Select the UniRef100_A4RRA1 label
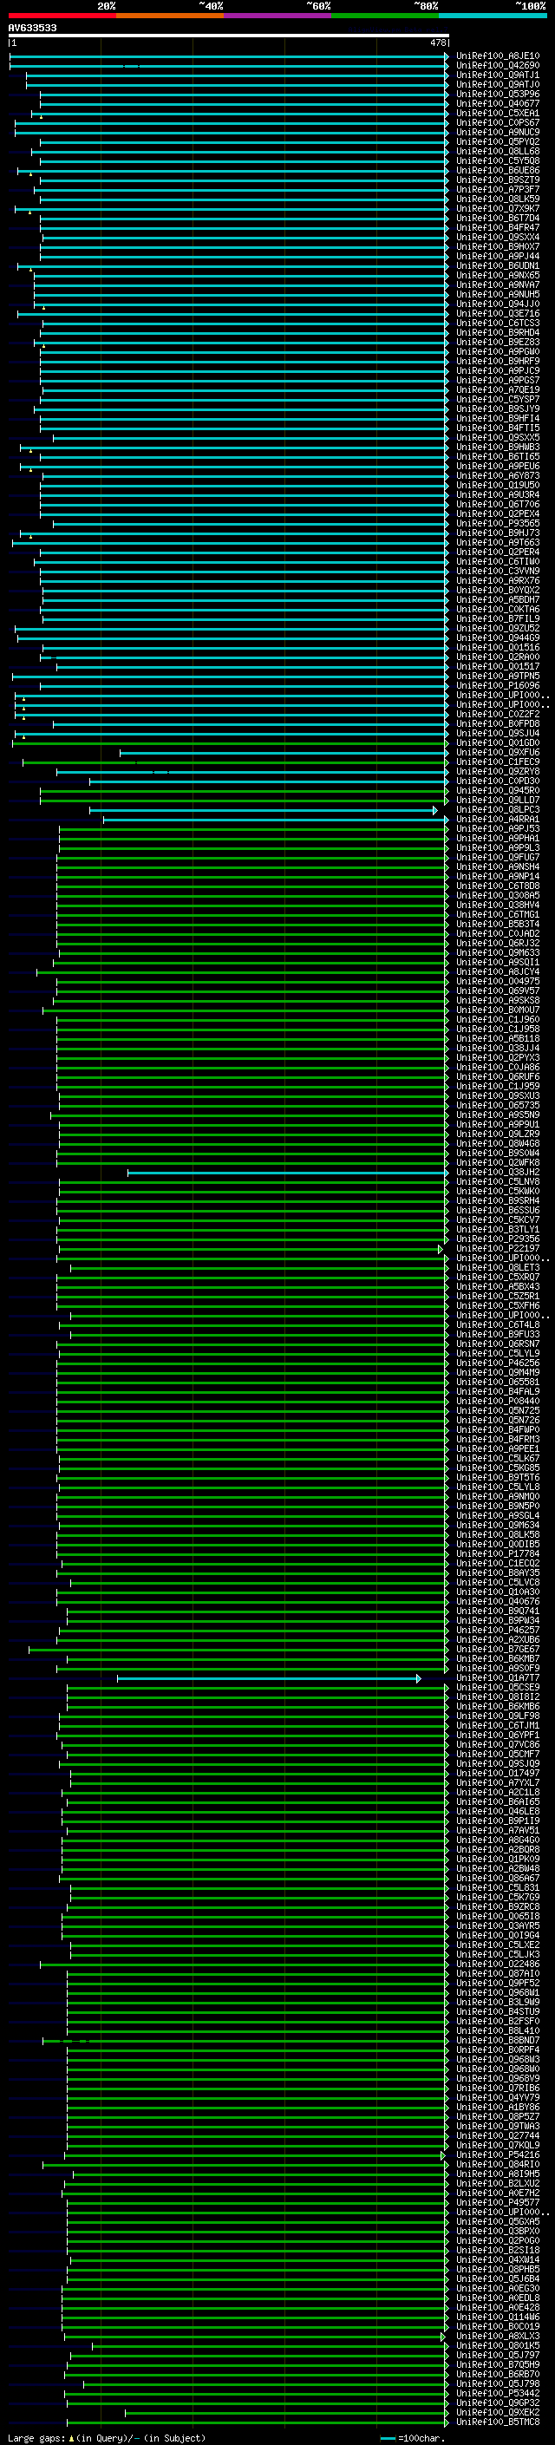Viewport: 555px width, 2445px height. (x=497, y=819)
